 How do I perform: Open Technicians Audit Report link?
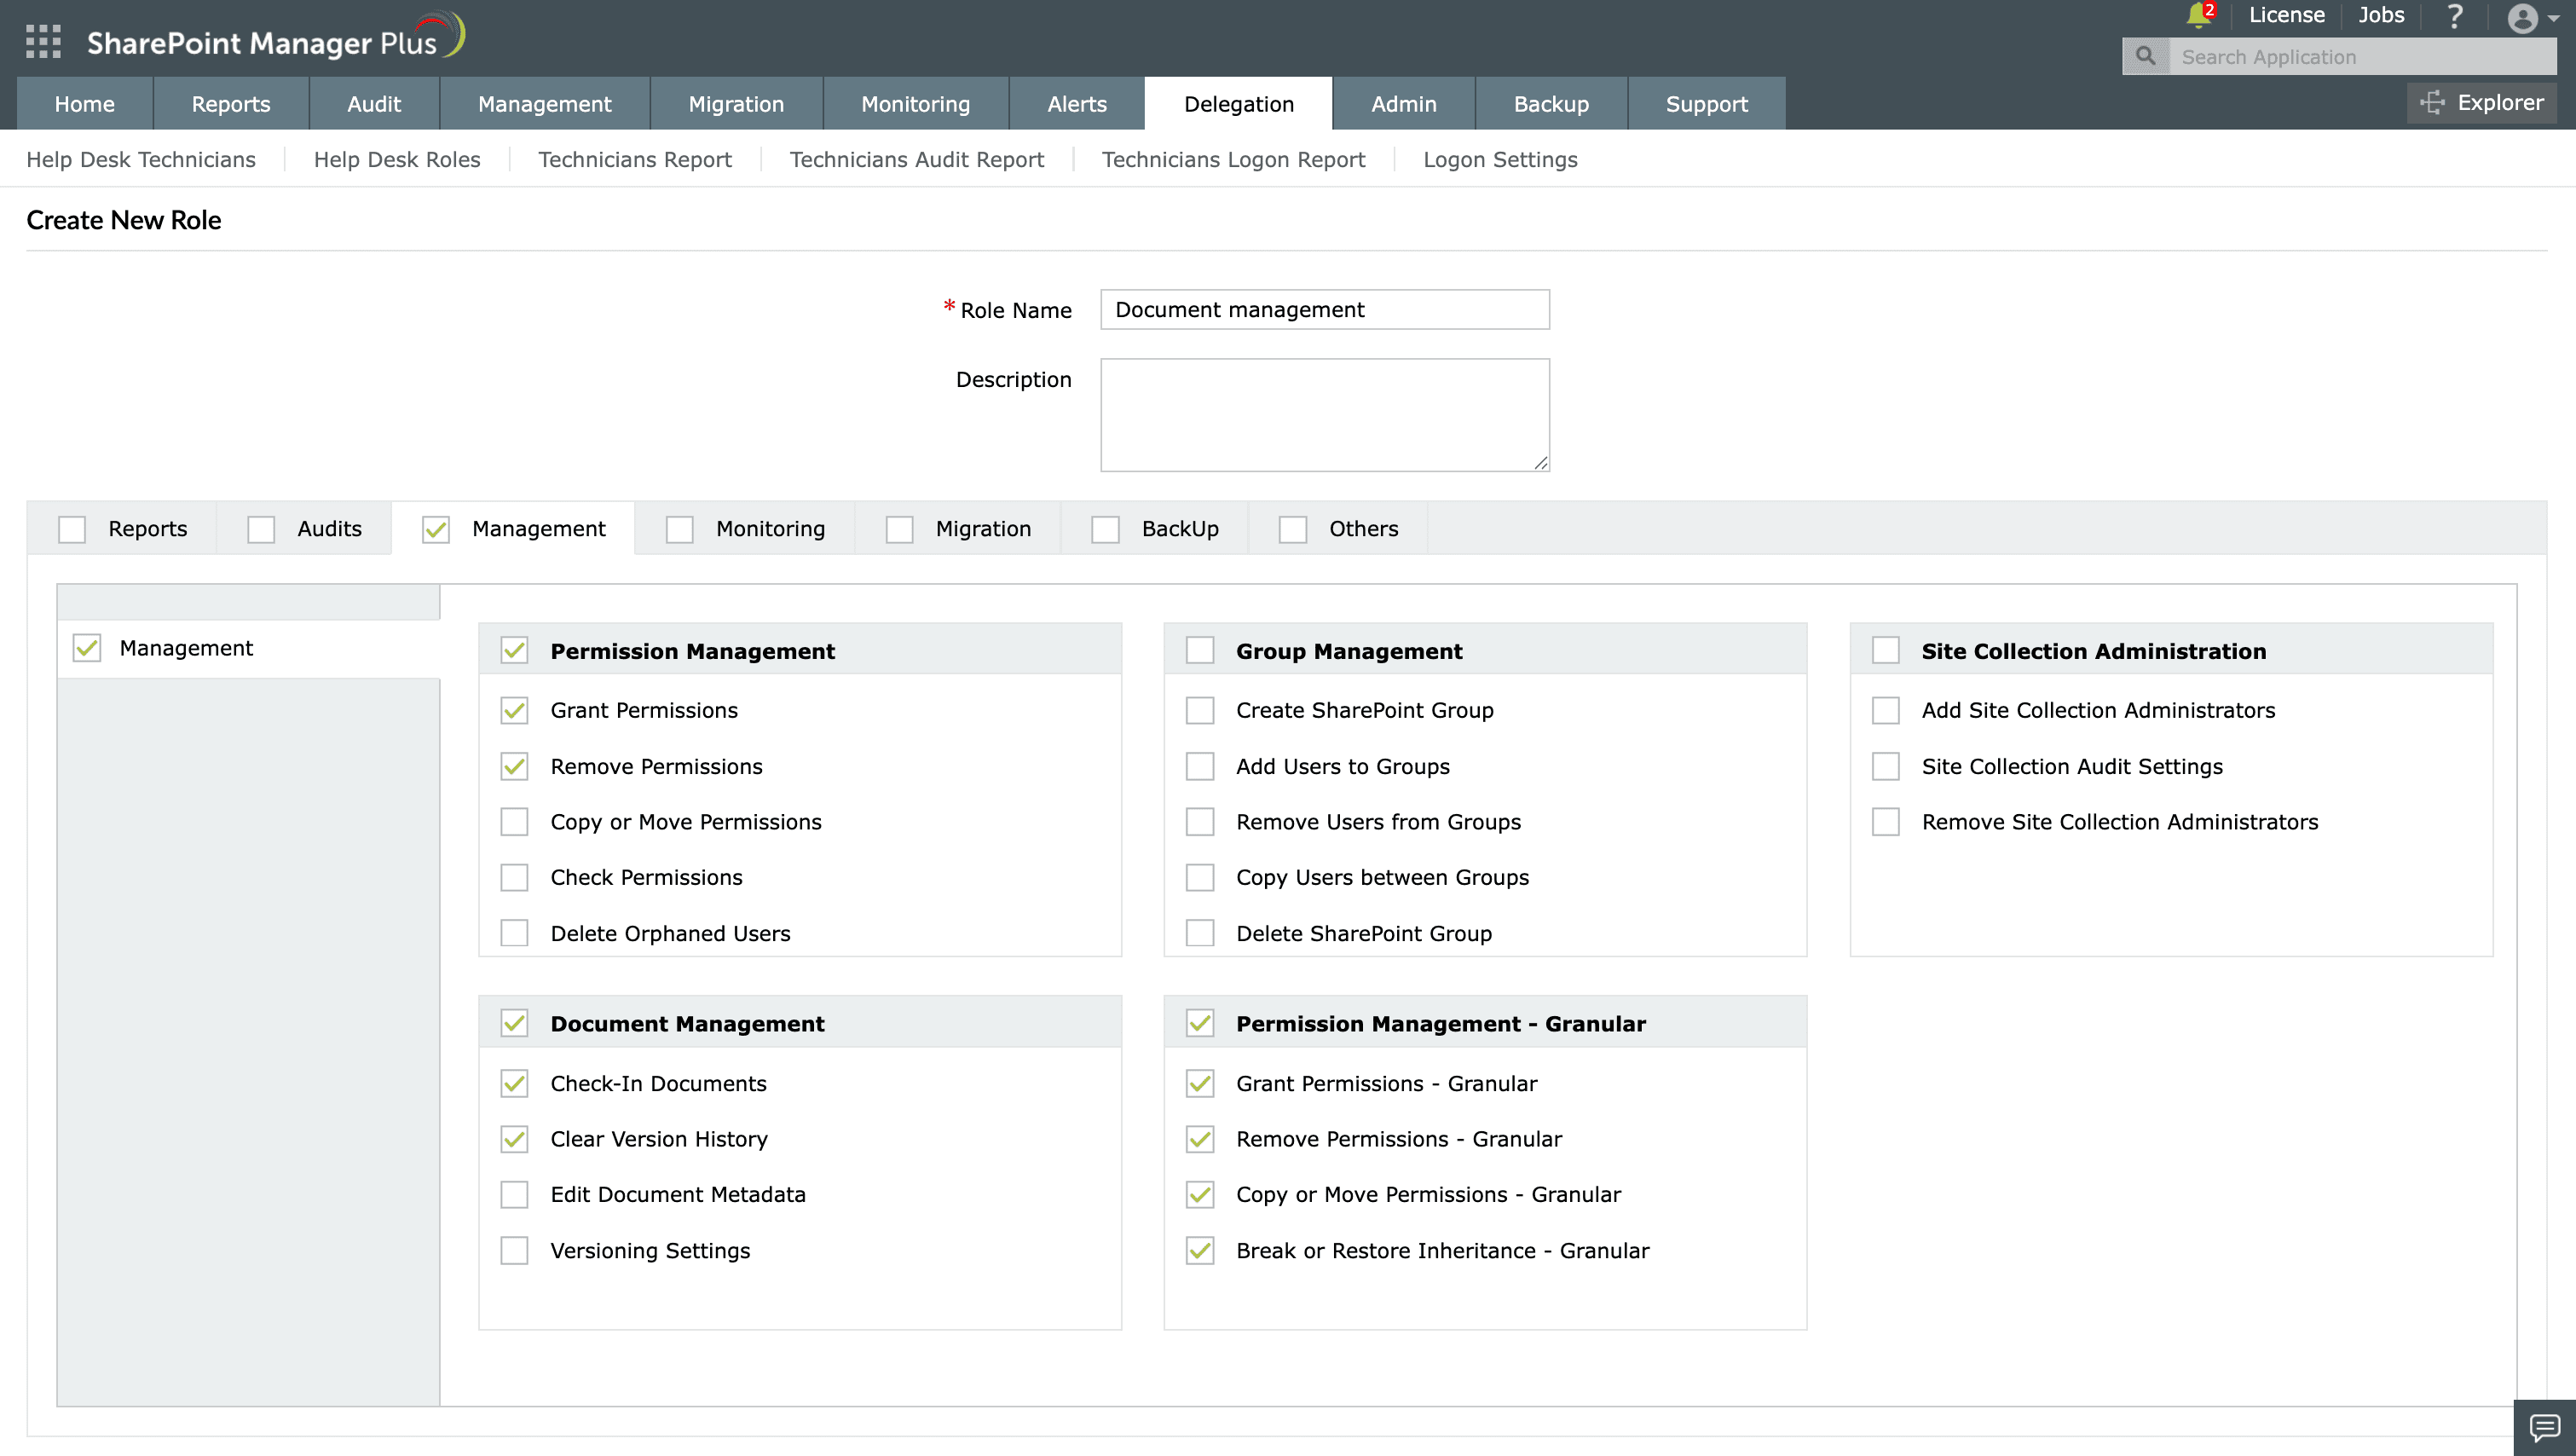click(x=917, y=159)
